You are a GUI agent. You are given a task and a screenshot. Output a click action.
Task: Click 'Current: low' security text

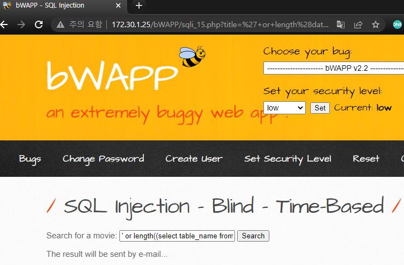coord(363,108)
